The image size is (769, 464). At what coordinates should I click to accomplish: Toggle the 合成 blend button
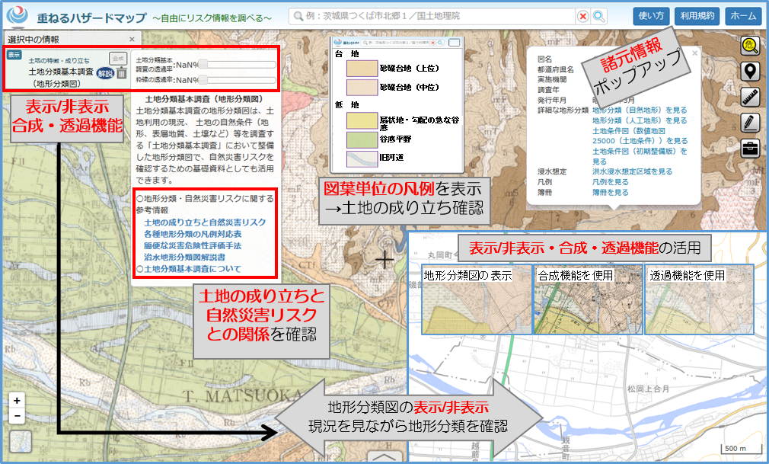[x=118, y=58]
